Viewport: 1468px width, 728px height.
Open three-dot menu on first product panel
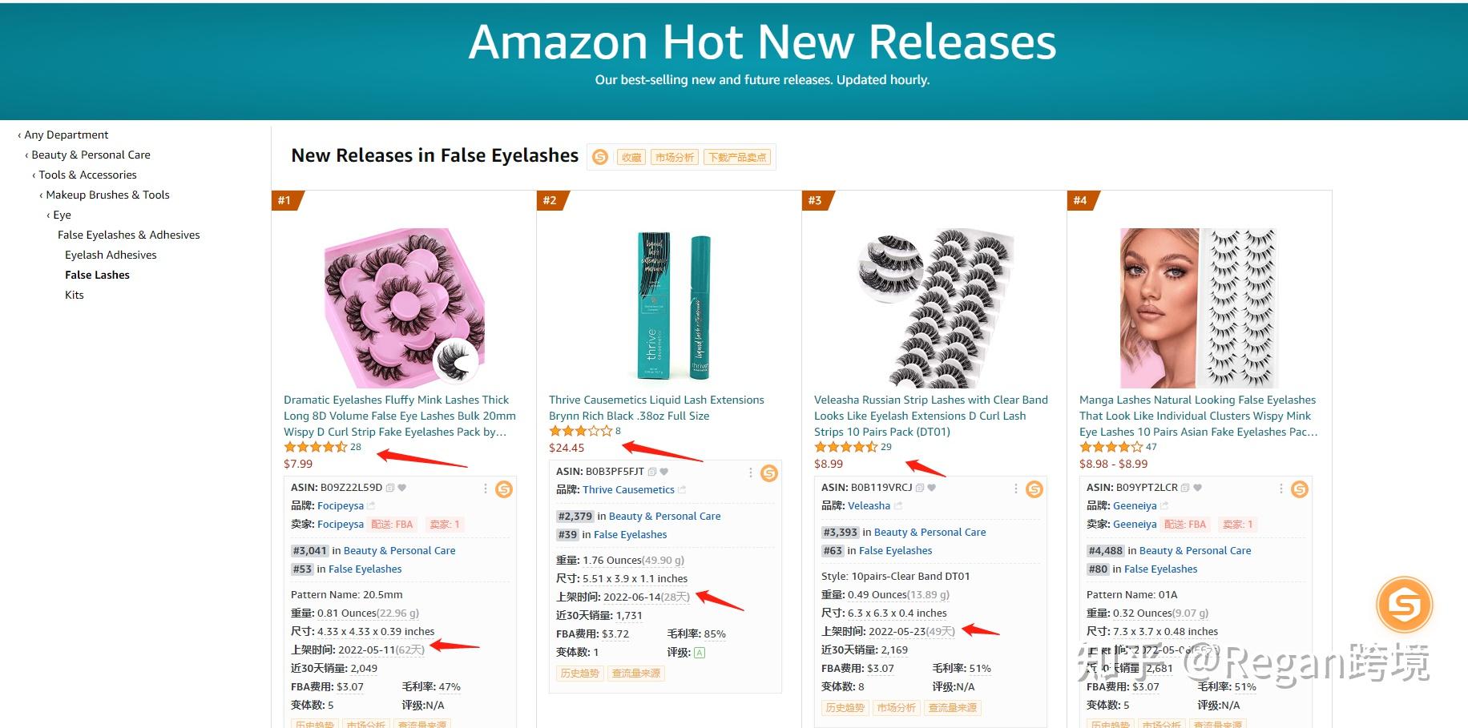486,488
